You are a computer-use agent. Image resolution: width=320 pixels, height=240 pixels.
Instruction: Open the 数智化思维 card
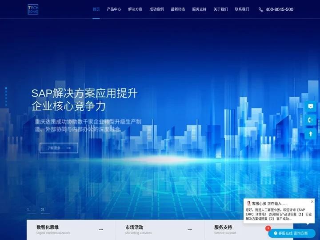(x=71, y=230)
